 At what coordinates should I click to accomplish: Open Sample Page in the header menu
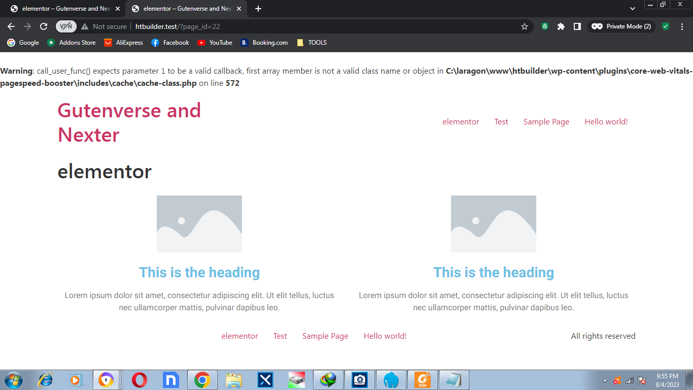[546, 122]
